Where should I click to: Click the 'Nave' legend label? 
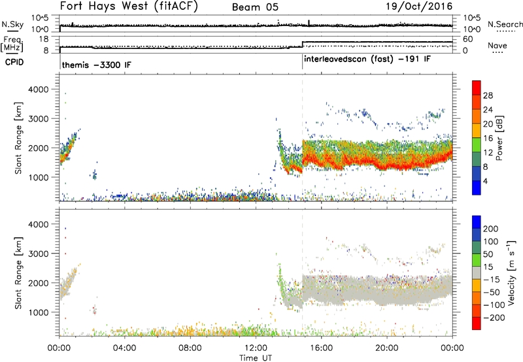498,45
